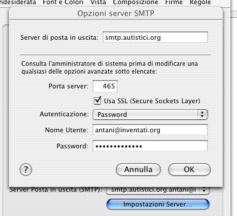Screen dimensions: 237x216
Task: Open the Firme tab
Action: 174,2
